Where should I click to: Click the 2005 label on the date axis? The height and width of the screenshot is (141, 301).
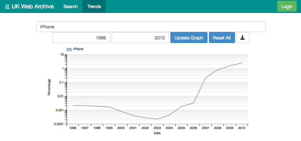181,128
